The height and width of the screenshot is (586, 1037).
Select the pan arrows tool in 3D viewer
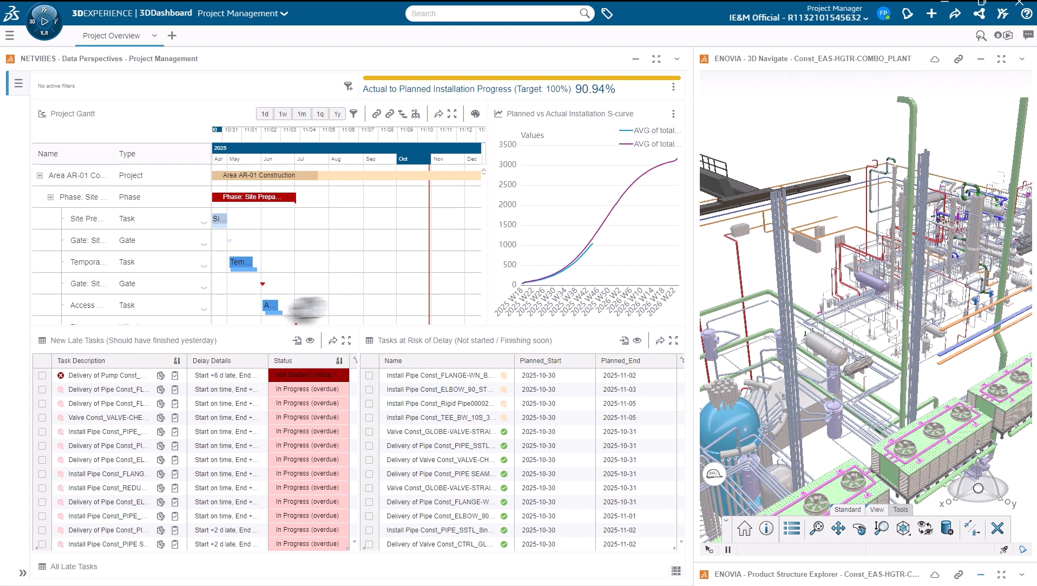pos(838,529)
